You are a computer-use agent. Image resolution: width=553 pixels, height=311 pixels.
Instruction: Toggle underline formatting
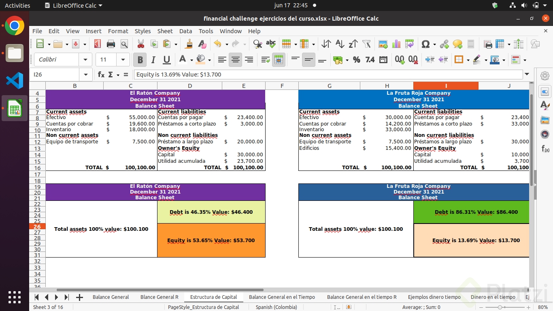(x=166, y=60)
